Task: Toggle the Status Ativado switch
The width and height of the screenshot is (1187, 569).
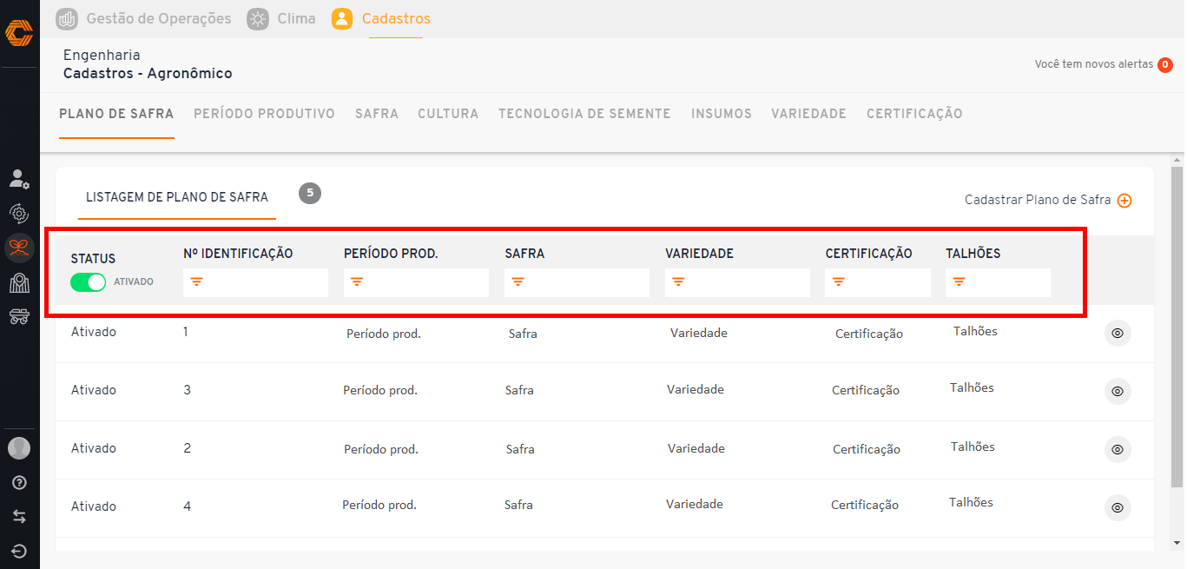Action: tap(88, 281)
